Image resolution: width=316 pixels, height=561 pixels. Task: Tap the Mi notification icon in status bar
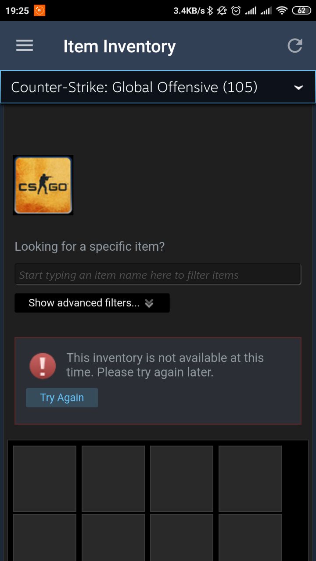[x=39, y=11]
